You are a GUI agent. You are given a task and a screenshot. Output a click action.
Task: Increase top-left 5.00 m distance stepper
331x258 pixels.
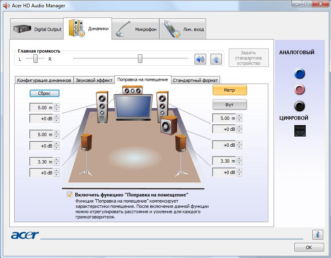[57, 106]
